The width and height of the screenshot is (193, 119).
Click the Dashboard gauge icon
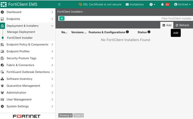(x=2, y=12)
